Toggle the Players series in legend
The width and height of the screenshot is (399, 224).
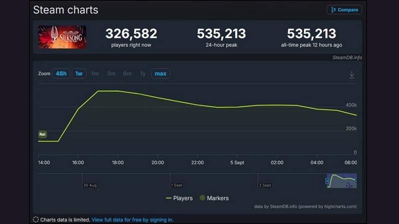click(179, 198)
